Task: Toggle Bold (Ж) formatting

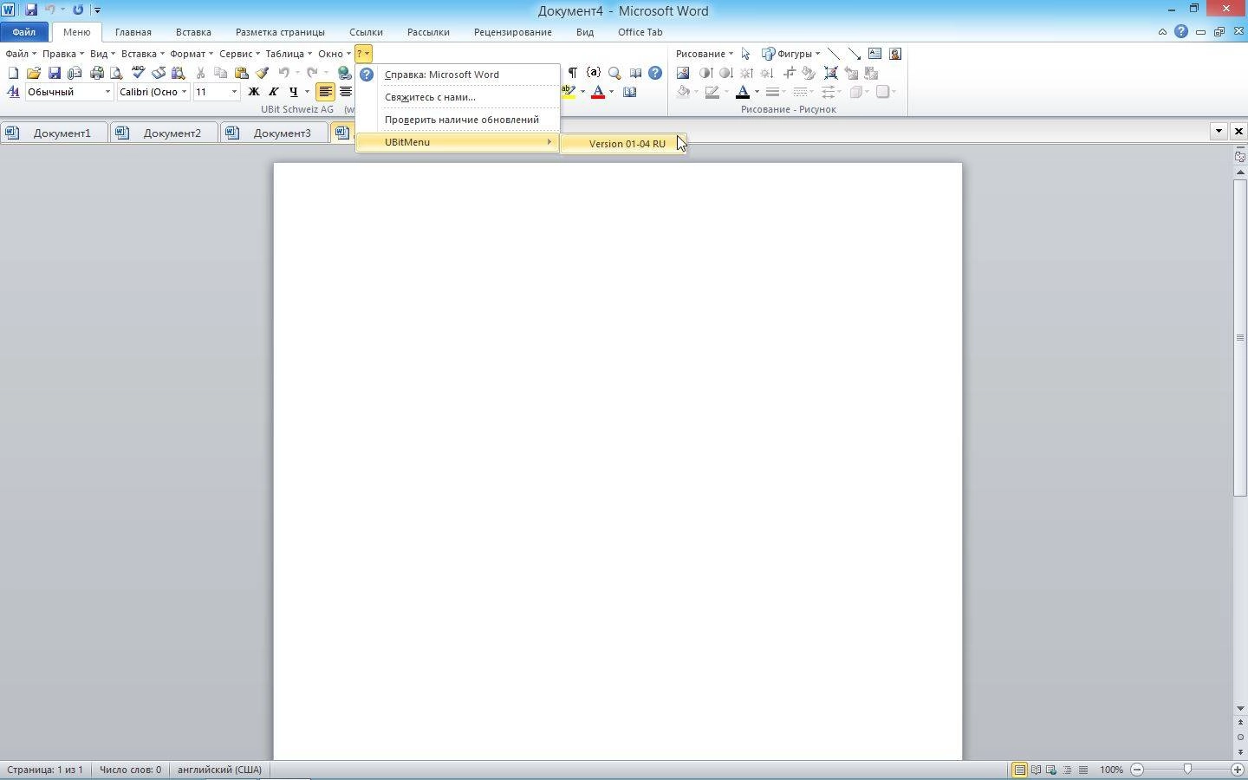Action: (x=254, y=92)
